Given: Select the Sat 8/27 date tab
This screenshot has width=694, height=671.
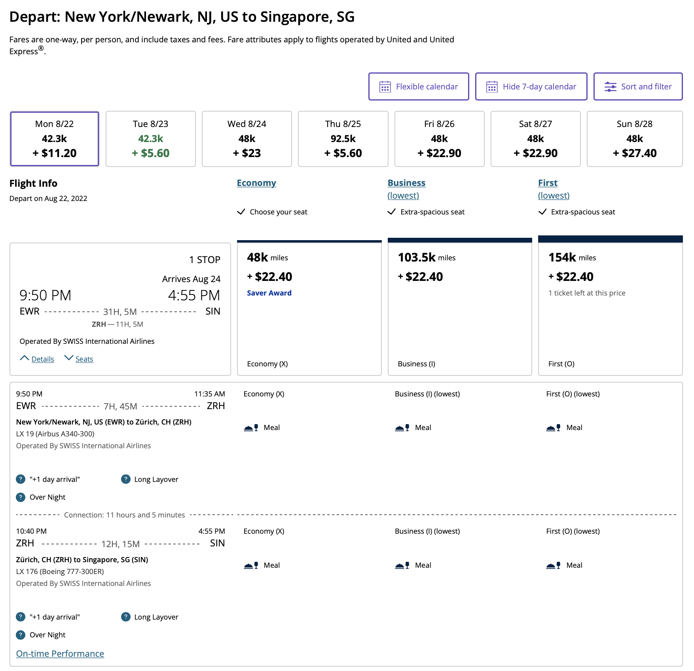Looking at the screenshot, I should tap(535, 139).
